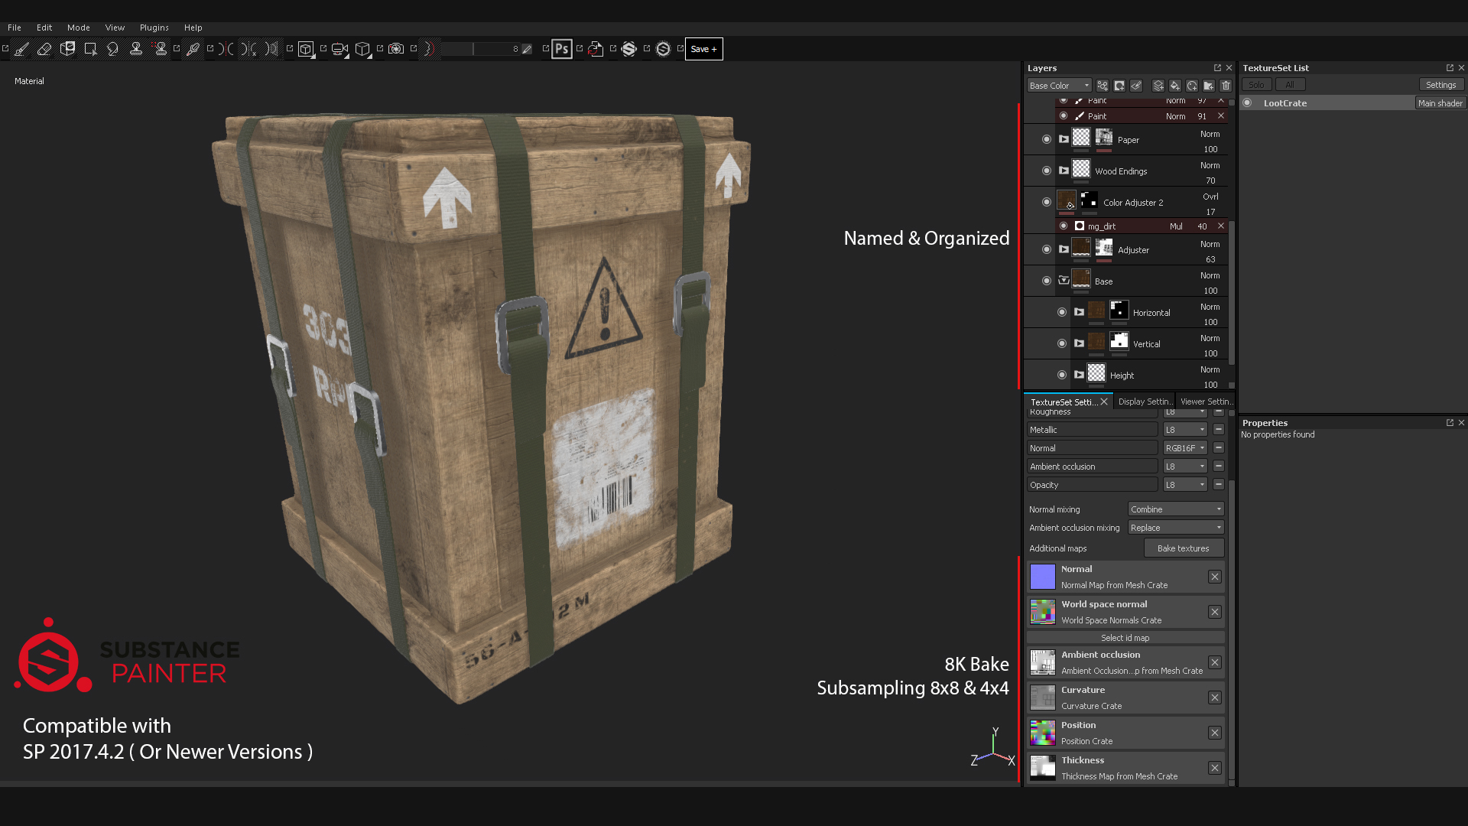Add a fill layer in the Layers panel
Image resolution: width=1468 pixels, height=826 pixels.
pyautogui.click(x=1175, y=85)
